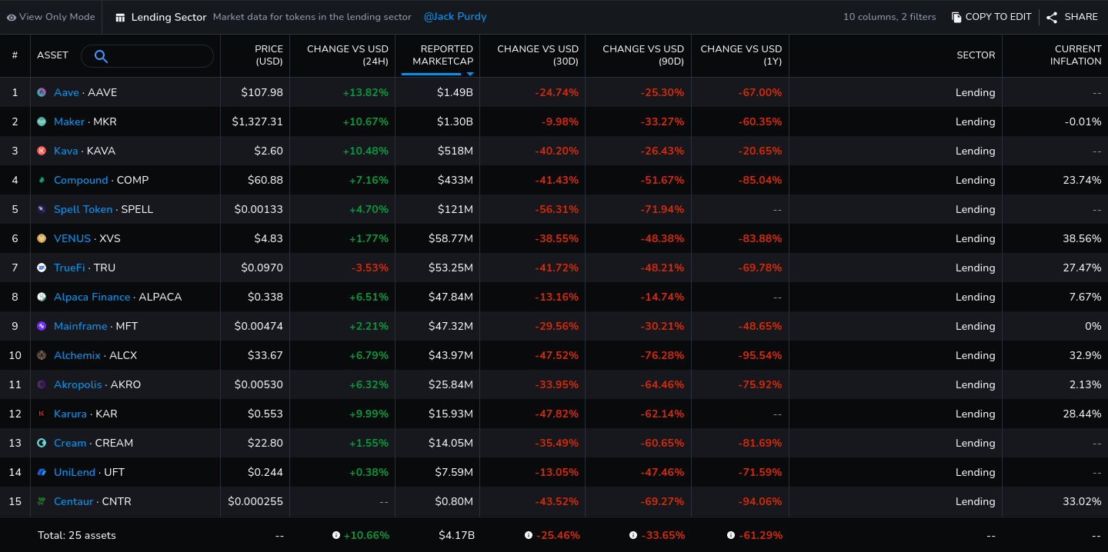The width and height of the screenshot is (1108, 552).
Task: Click the eye icon beside View Only Mode
Action: pos(12,17)
